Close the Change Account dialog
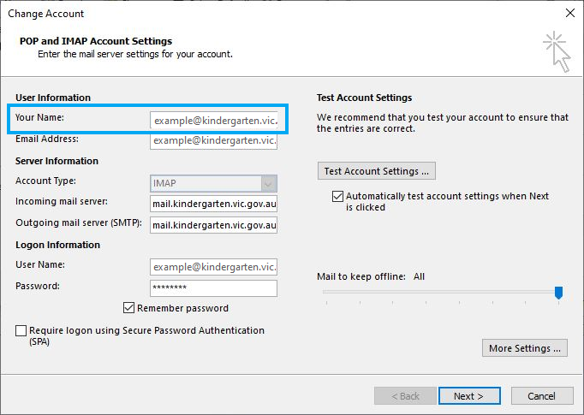The image size is (584, 415). click(569, 13)
